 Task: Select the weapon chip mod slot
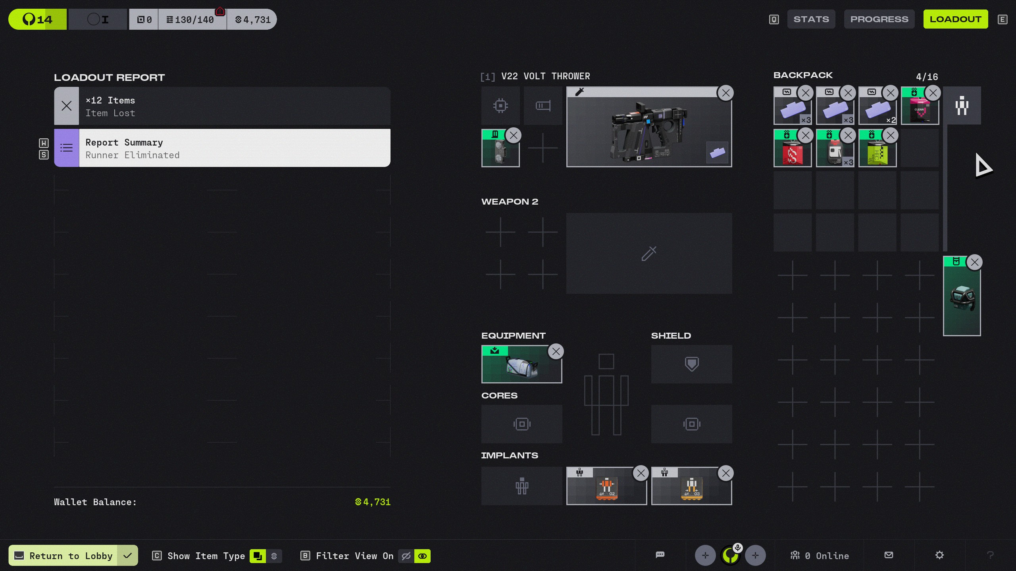[500, 106]
